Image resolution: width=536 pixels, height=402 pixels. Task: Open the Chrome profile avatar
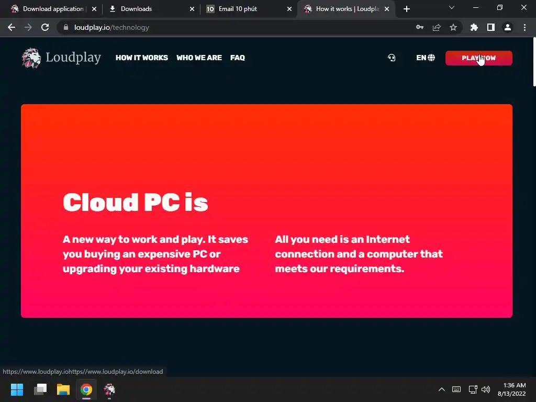click(508, 27)
